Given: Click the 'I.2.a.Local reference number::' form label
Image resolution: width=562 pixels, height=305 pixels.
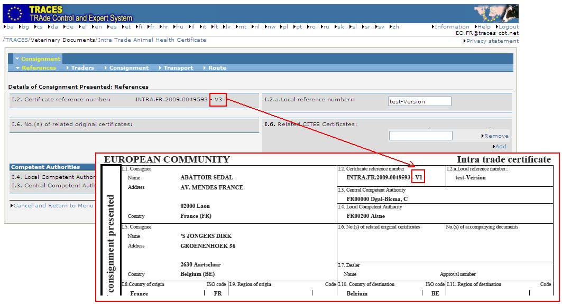Looking at the screenshot, I should 310,99.
